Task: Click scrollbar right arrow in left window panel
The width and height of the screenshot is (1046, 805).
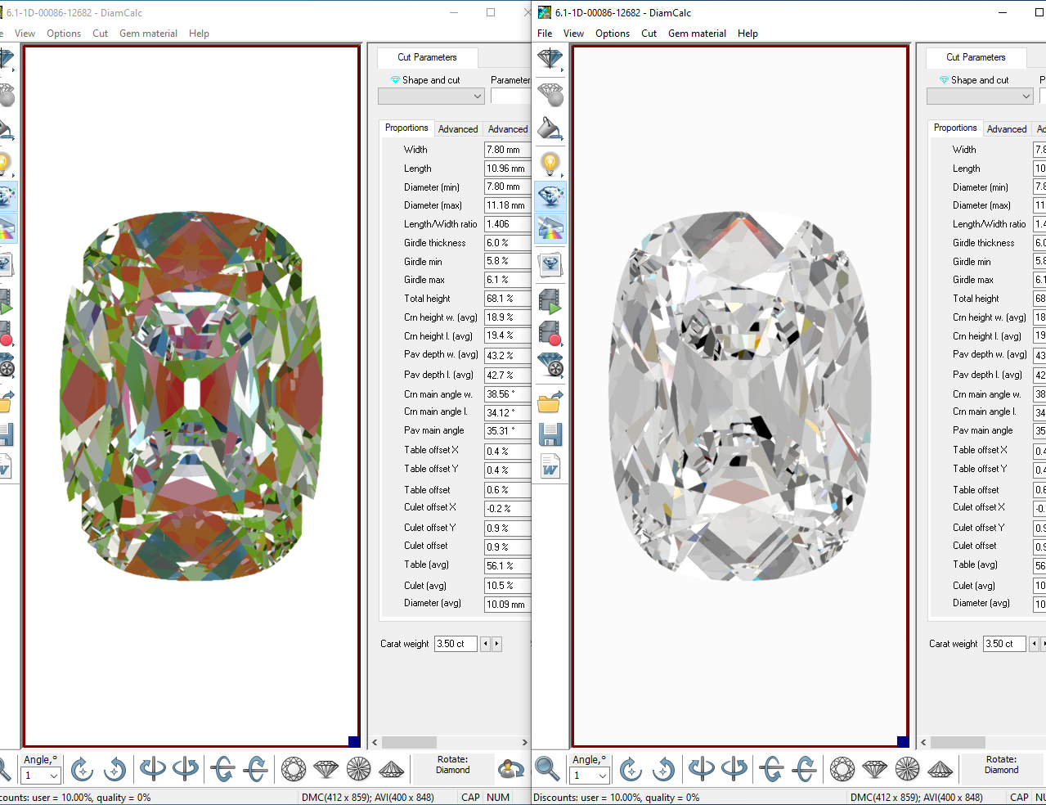Action: point(526,742)
